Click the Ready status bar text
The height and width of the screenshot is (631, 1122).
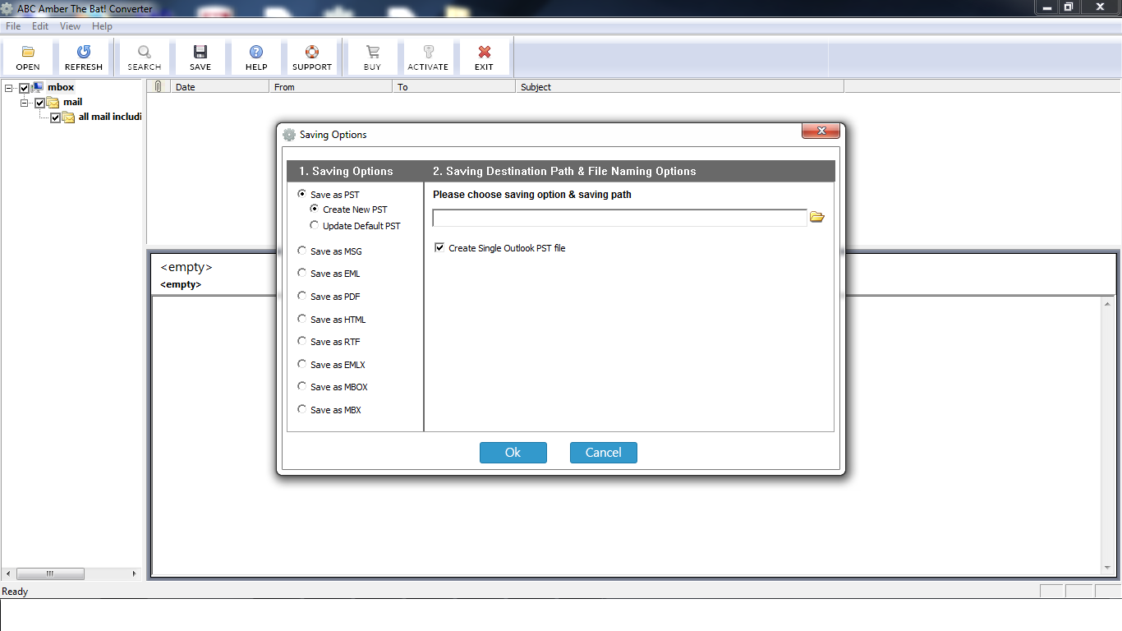(15, 592)
